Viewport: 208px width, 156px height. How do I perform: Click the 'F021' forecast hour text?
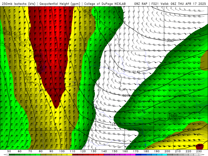155,4
